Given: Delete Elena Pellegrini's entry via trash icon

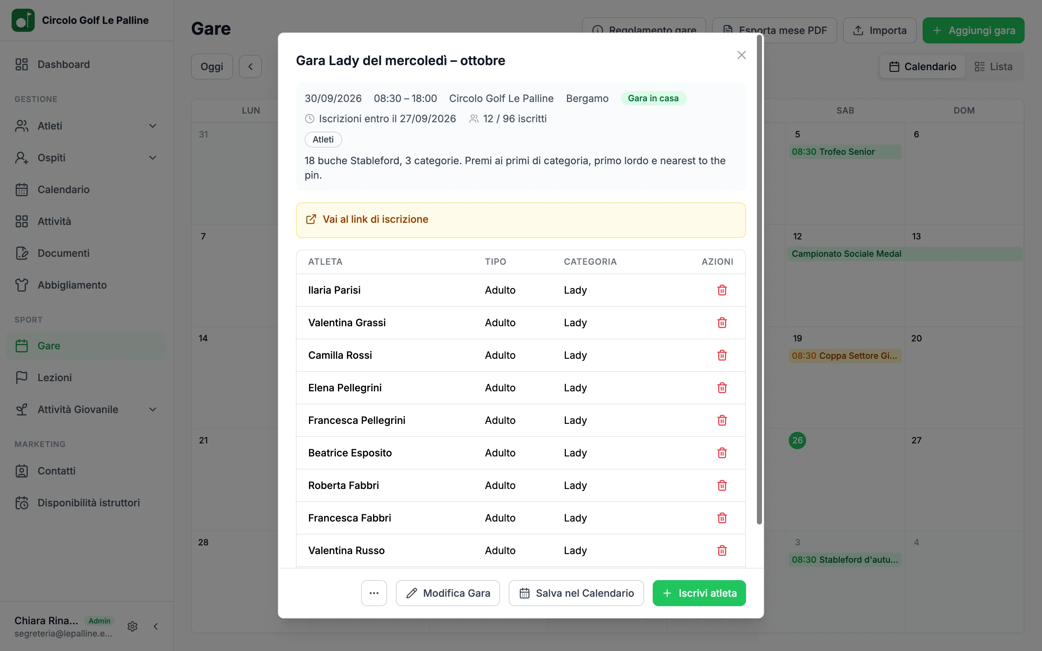Looking at the screenshot, I should (722, 388).
